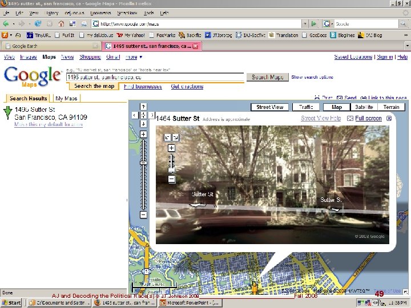This screenshot has width=411, height=308.
Task: Open the back button history dropdown arrow
Action: click(13, 24)
